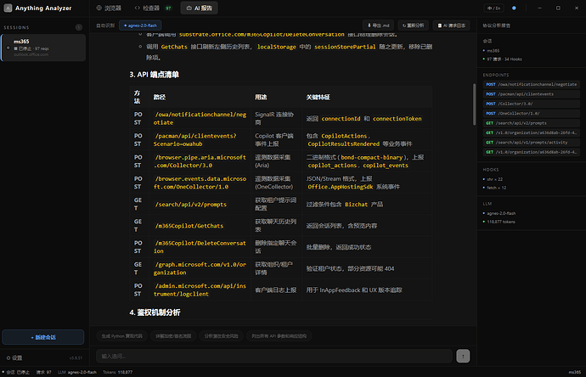586x377 pixels.
Task: Click the agnes-2.0-flash entry under LLM section
Action: 501,213
